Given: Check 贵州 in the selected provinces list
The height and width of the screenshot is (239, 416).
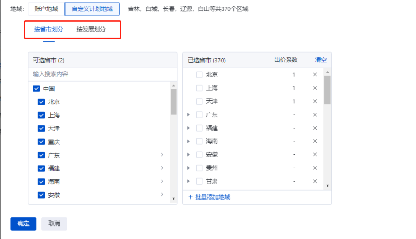Looking at the screenshot, I should [x=199, y=168].
